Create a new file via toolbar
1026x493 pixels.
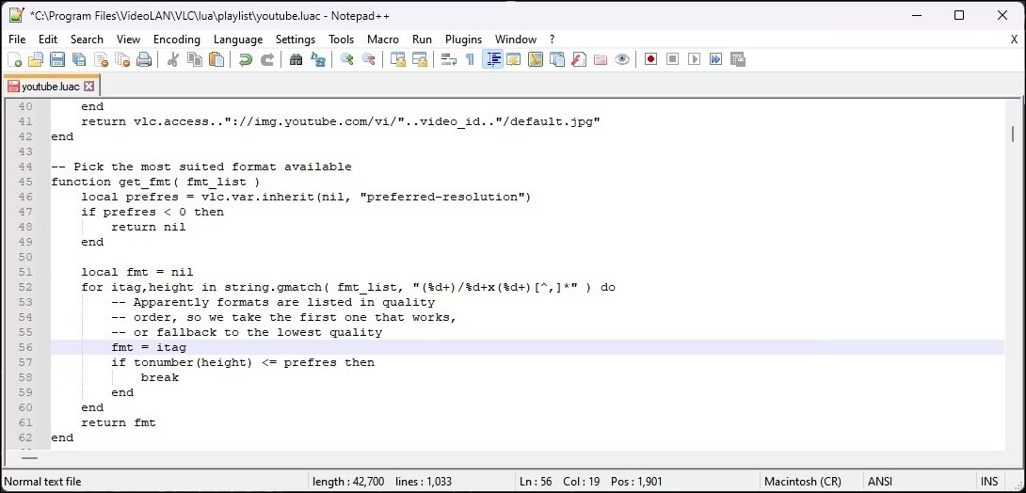[x=14, y=59]
